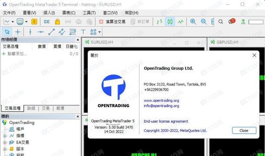The width and height of the screenshot is (265, 156).
Task: Open the www.opentrading.org link
Action: click(162, 101)
